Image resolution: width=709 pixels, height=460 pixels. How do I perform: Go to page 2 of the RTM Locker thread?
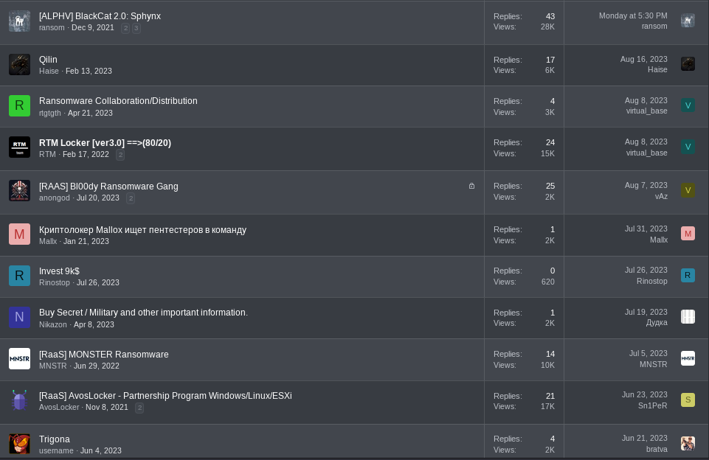pos(120,155)
